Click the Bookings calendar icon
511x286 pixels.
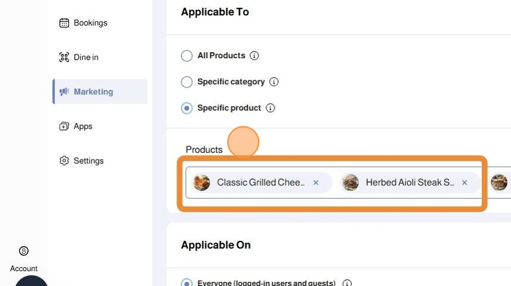tap(64, 23)
